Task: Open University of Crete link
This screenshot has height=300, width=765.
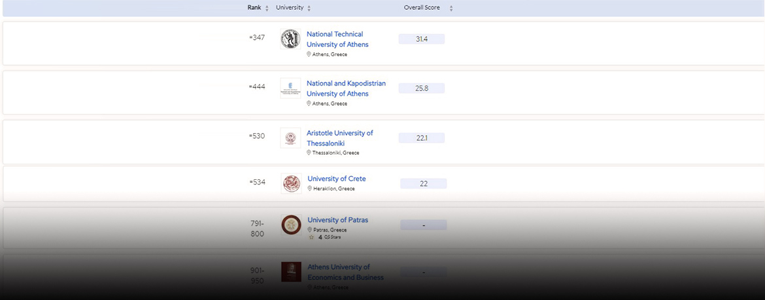Action: pos(337,179)
